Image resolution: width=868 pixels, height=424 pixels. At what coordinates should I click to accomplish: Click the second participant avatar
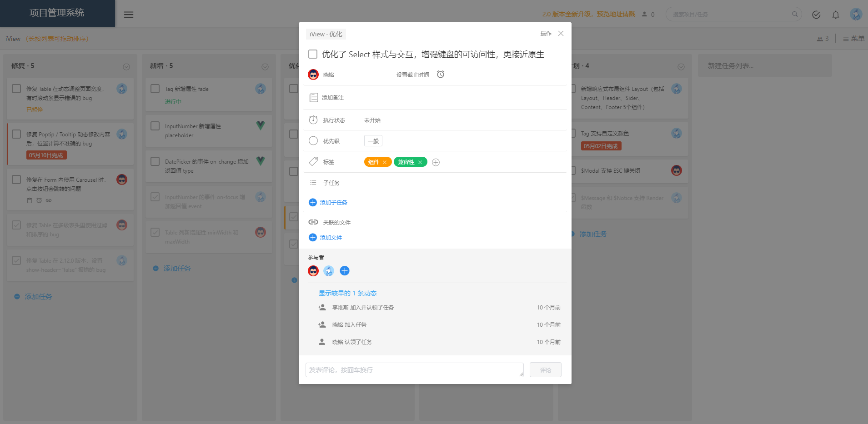(x=329, y=271)
